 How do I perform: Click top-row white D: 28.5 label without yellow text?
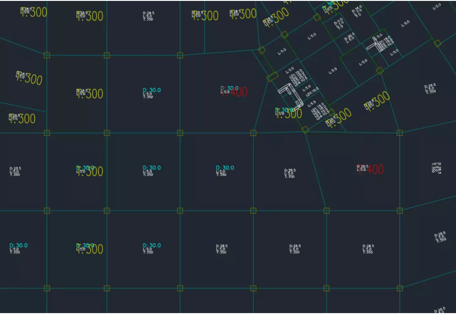[x=148, y=16]
